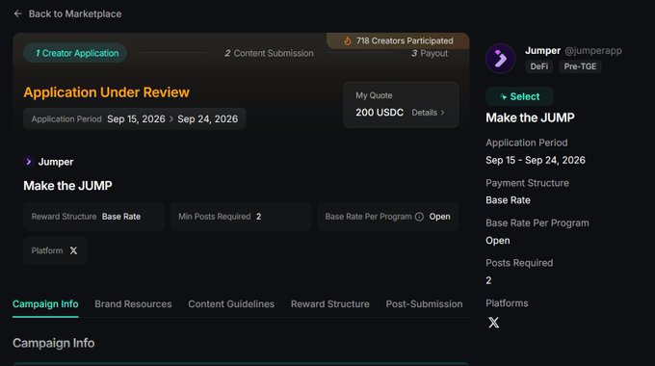The width and height of the screenshot is (655, 366).
Task: Click sidebar Make the JUMP title
Action: point(530,118)
